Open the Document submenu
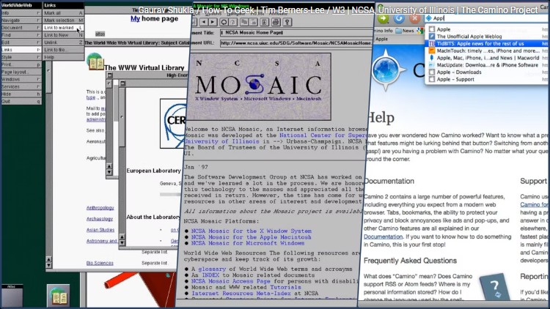 tap(21, 28)
